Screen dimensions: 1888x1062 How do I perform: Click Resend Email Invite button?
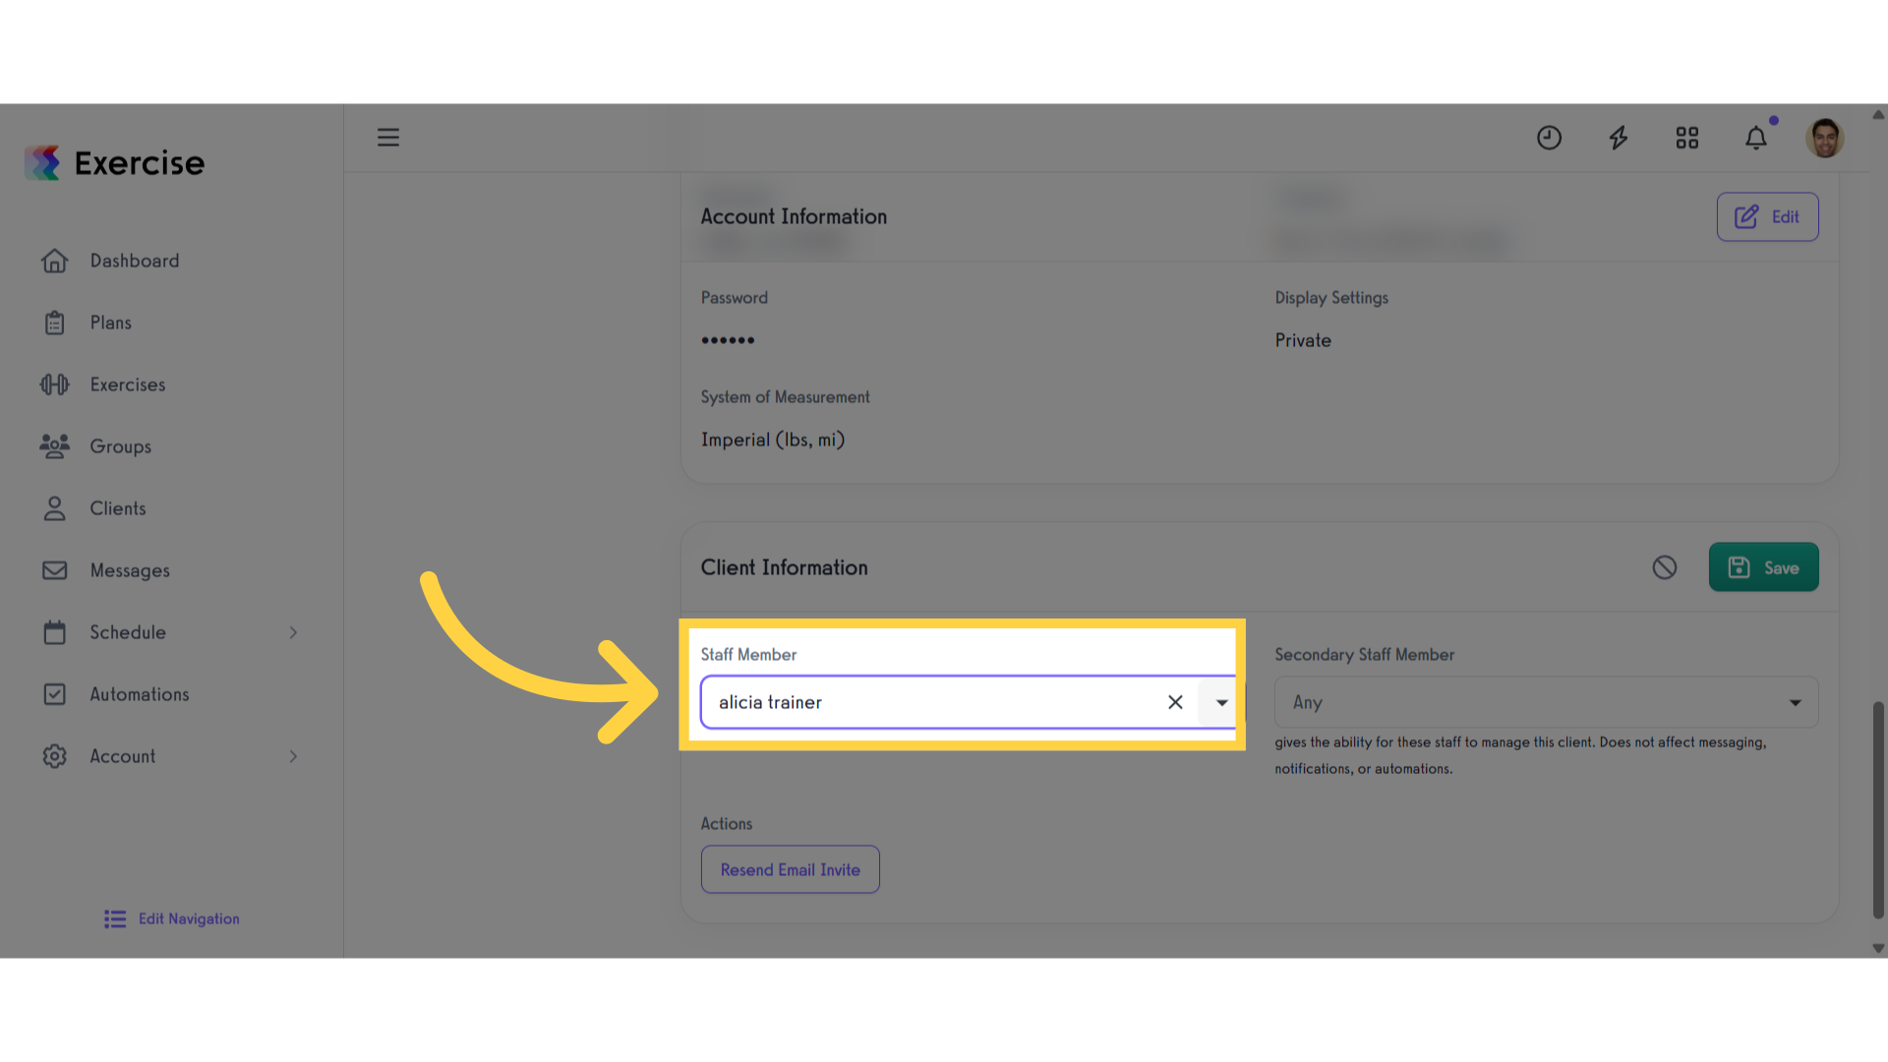tap(790, 869)
